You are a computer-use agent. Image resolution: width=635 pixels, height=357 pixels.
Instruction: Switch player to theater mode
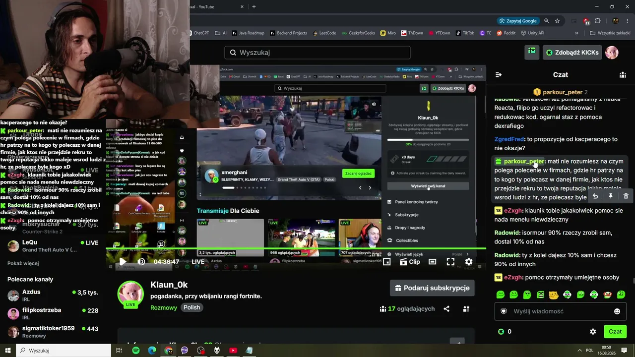pyautogui.click(x=433, y=262)
